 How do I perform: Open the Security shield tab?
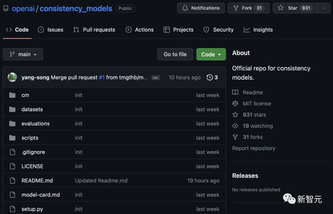coord(218,30)
